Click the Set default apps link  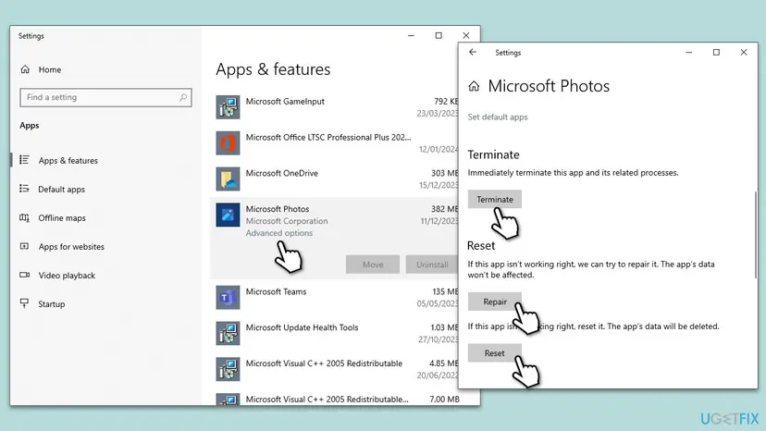(498, 117)
